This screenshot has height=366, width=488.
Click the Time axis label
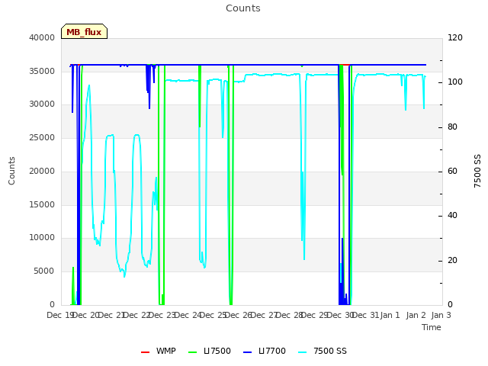(x=432, y=327)
